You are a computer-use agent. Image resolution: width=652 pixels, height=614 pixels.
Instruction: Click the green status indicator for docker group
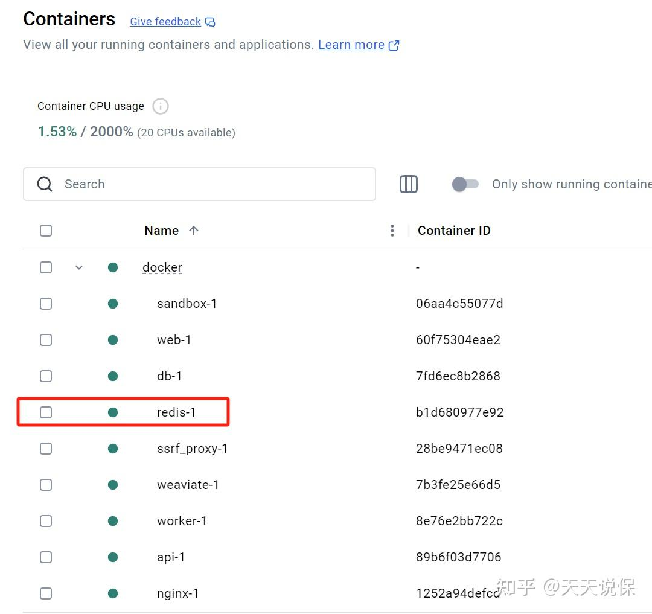113,267
